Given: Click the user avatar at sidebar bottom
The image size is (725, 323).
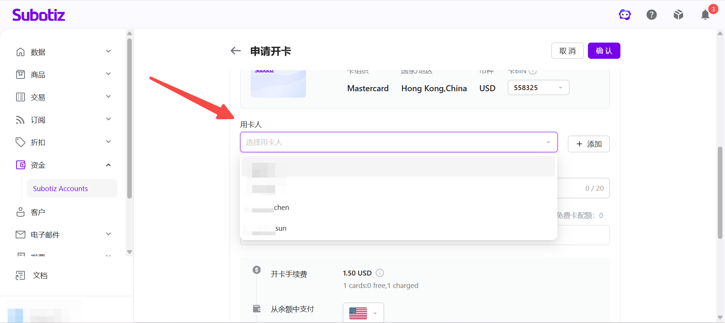Looking at the screenshot, I should (15, 315).
